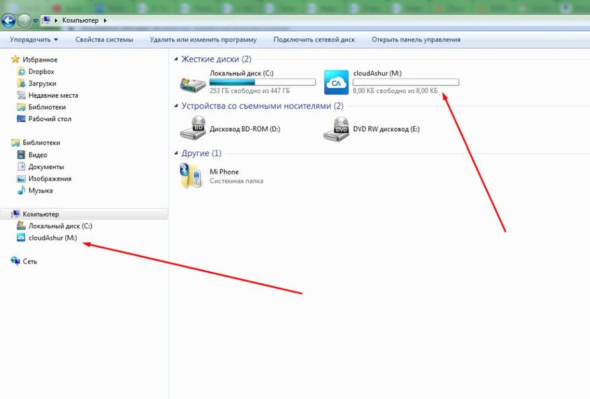Image resolution: width=590 pixels, height=399 pixels.
Task: Select Дисковод BD-ROM (D:) label
Action: tap(245, 129)
